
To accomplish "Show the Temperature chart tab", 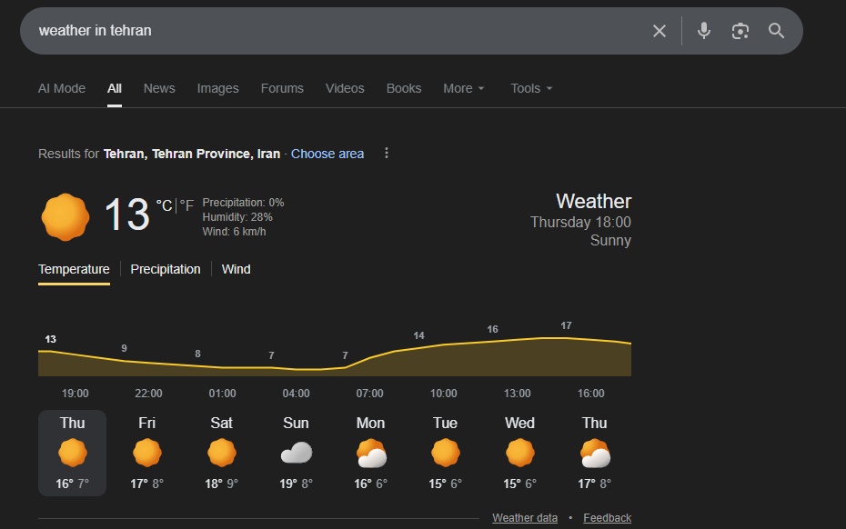I will [x=74, y=269].
